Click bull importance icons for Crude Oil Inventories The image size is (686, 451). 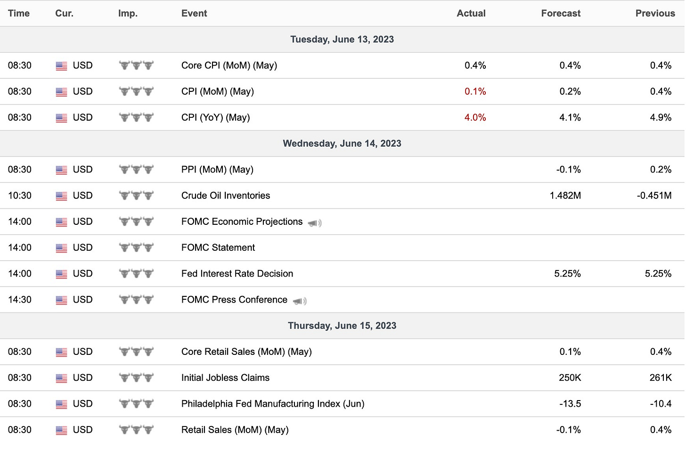(137, 196)
